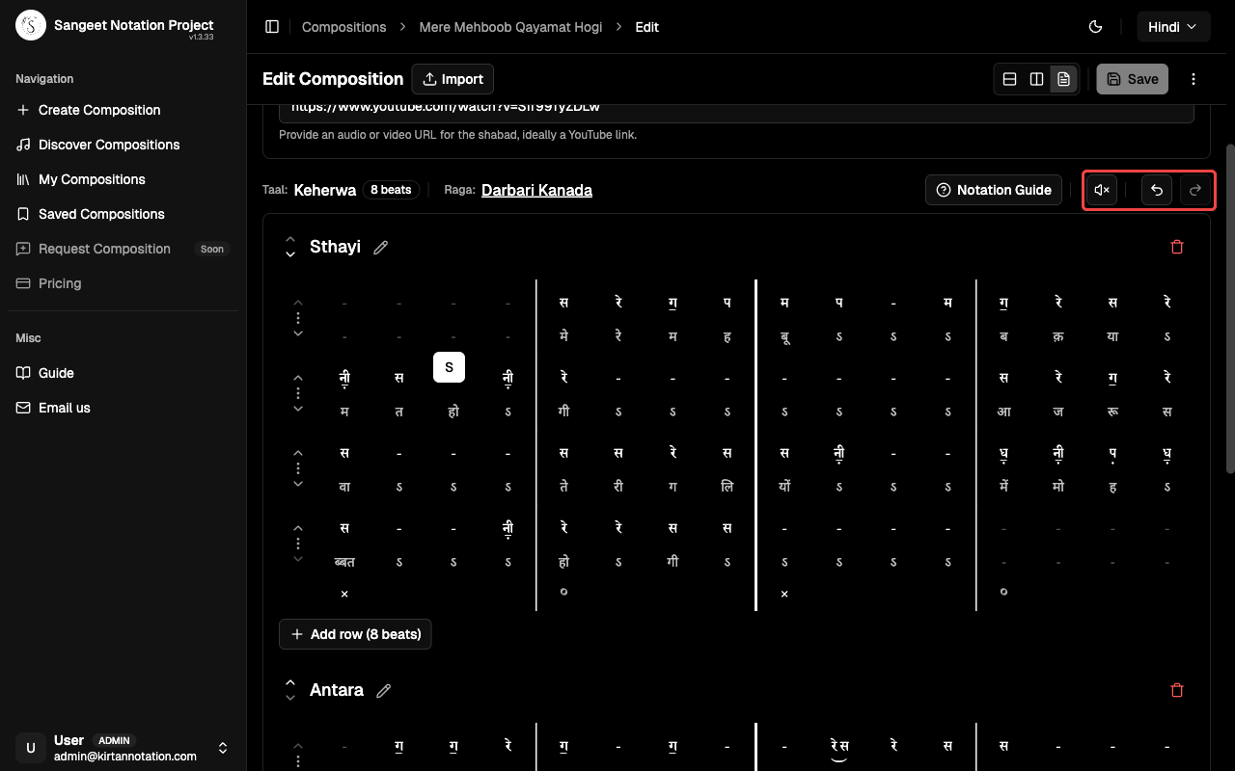1235x771 pixels.
Task: Click the redo icon in the notation toolbar
Action: 1194,190
